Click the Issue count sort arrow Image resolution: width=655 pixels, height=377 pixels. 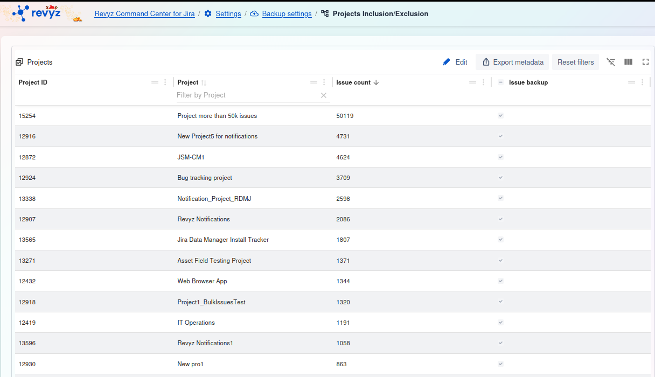(x=377, y=82)
